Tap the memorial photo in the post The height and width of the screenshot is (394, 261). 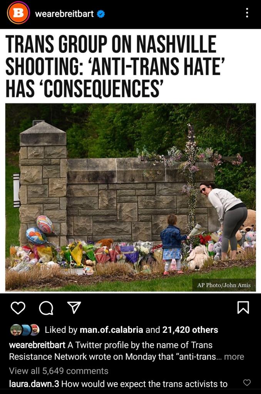point(130,197)
